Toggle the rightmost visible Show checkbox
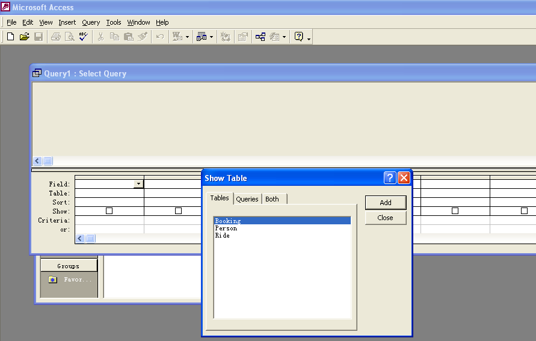This screenshot has height=341, width=536. [524, 211]
